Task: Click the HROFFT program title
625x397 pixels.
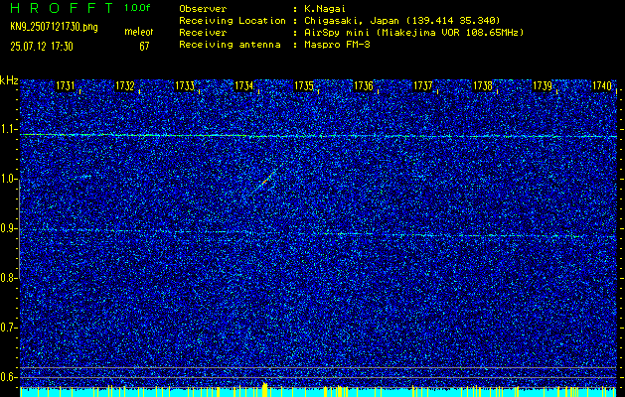Action: pos(62,8)
